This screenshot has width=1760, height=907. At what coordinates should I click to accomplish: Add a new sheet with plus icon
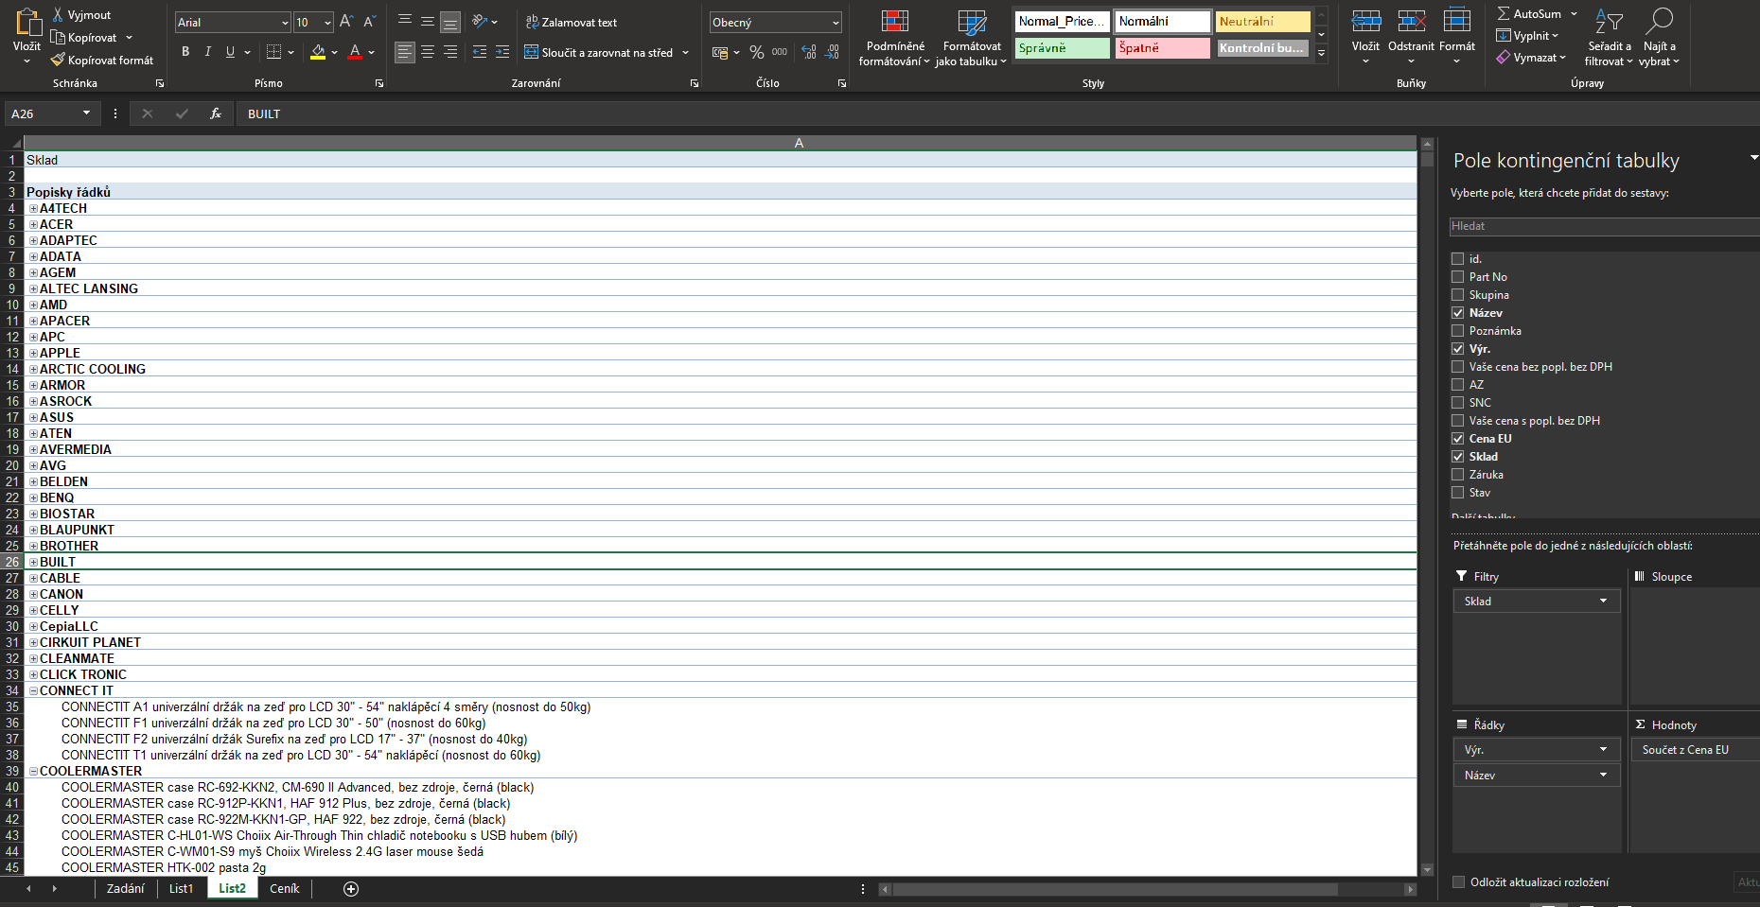pyautogui.click(x=351, y=889)
